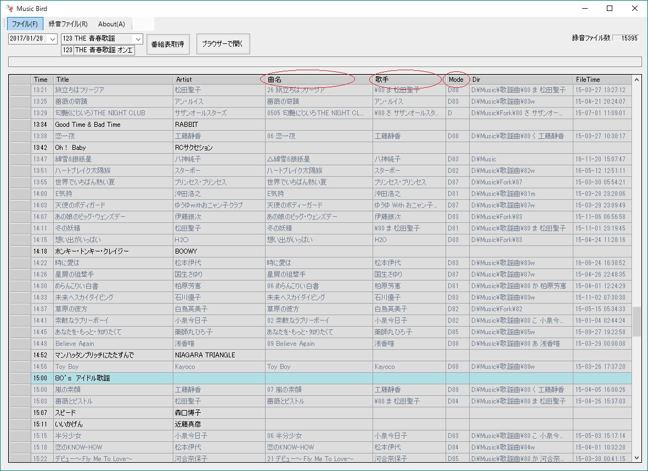Image resolution: width=648 pixels, height=471 pixels.
Task: Click the title Oh! Baby
Action: (70, 148)
